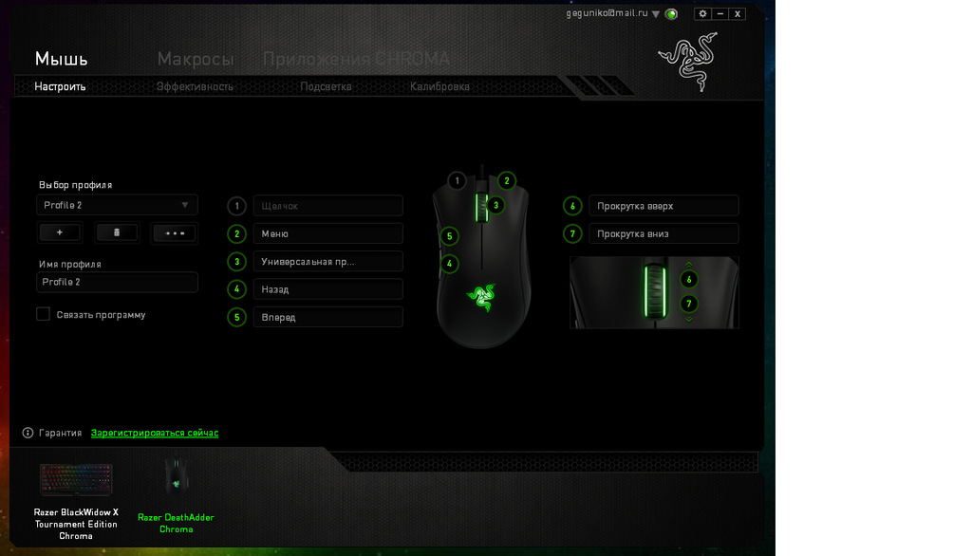Open button 3 assignment Универсальная пр...

(327, 262)
